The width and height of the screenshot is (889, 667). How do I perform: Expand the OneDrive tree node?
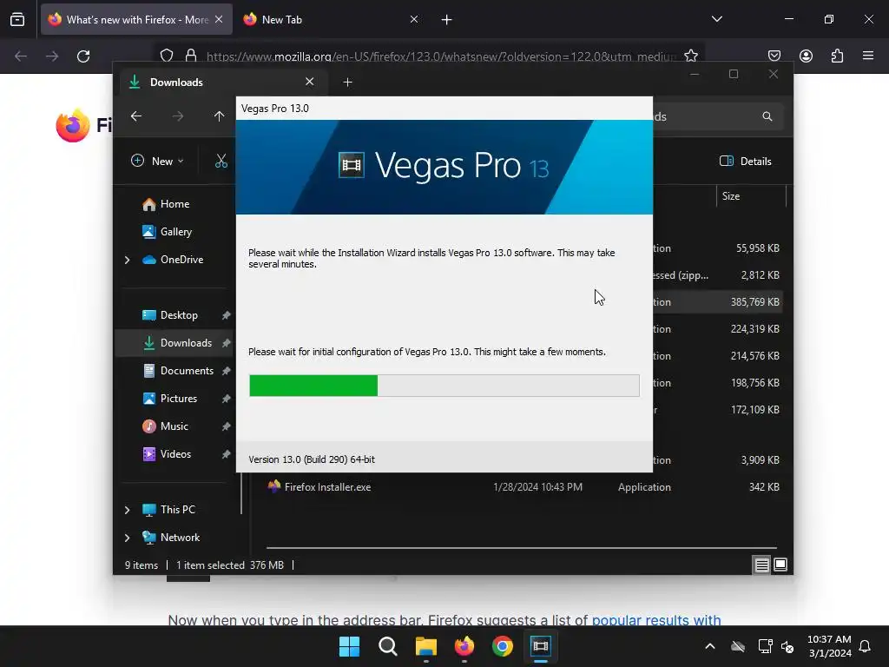point(127,260)
